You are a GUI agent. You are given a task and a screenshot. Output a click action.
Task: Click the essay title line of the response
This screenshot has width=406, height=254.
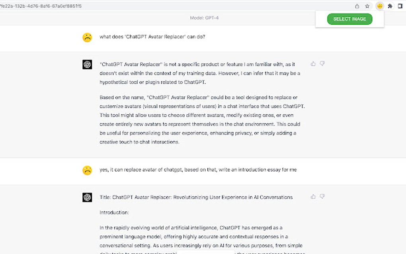pos(196,197)
